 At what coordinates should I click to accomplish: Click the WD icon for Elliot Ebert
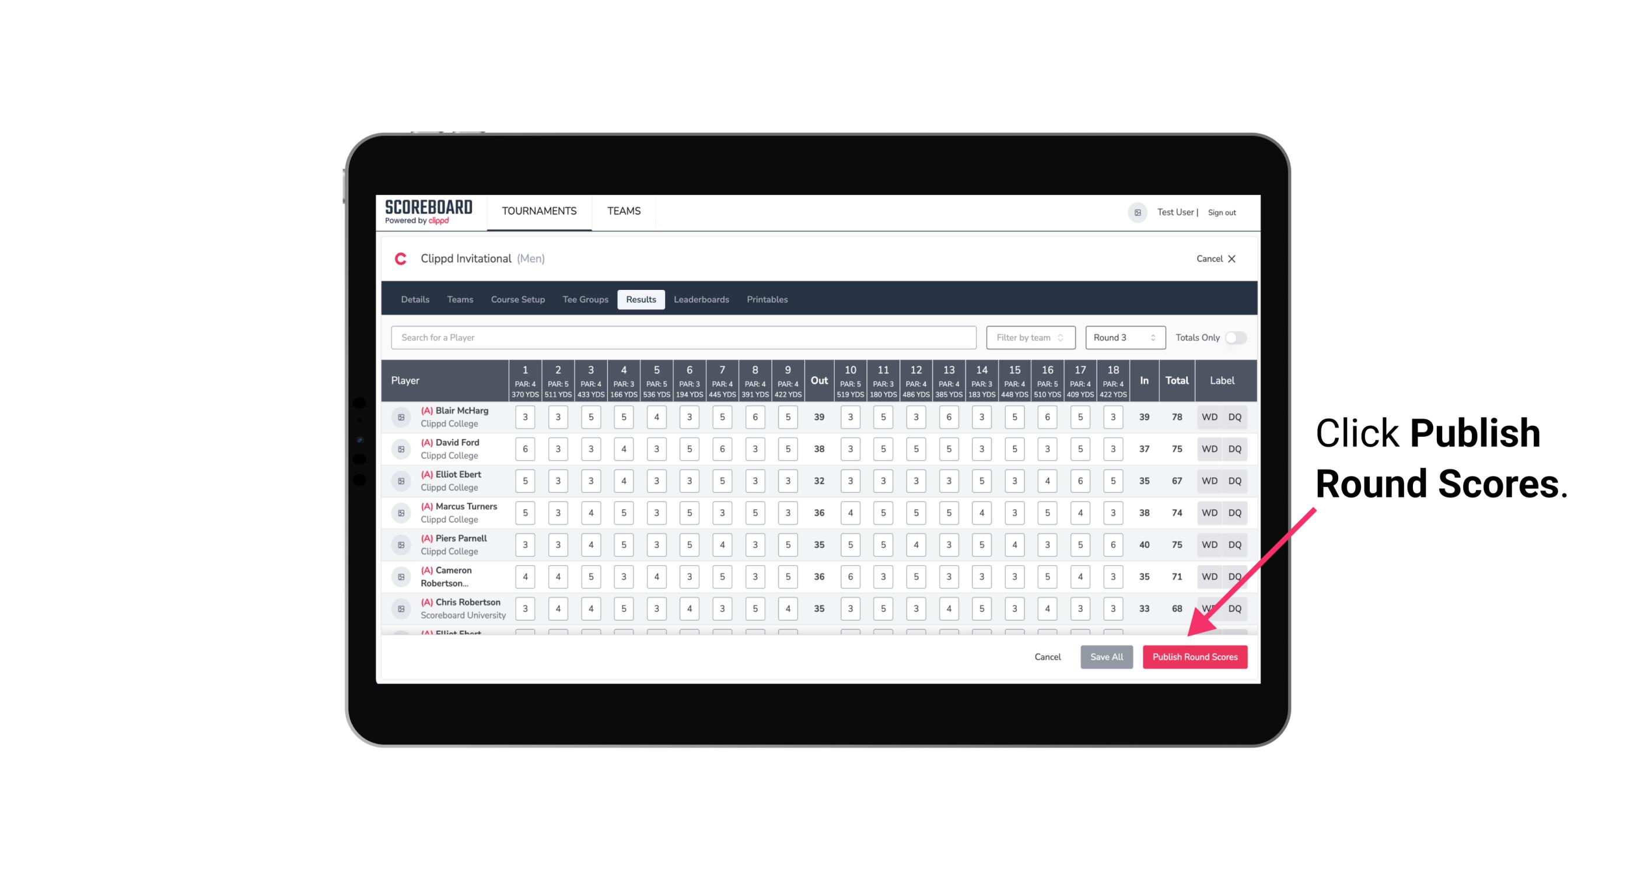point(1210,481)
